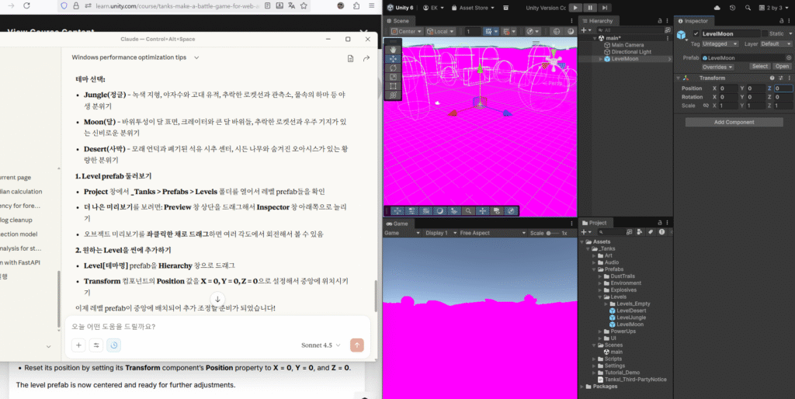Toggle the Static checkbox in Inspector

click(x=765, y=34)
